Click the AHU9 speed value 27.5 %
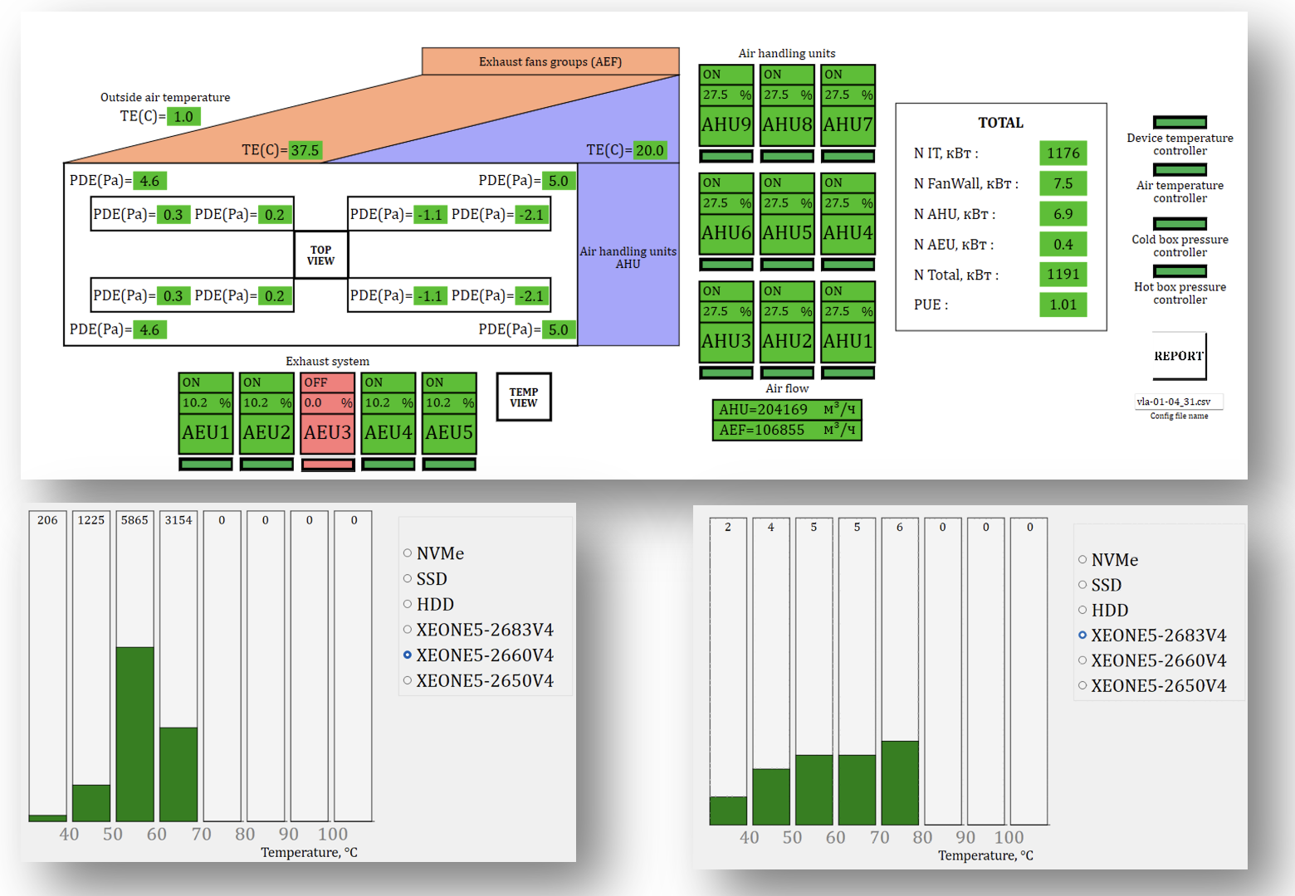 [726, 95]
